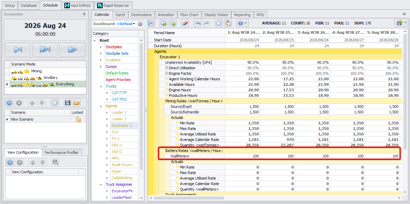The image size is (410, 204).
Task: Select the Mining scenario mode
Action: pyautogui.click(x=36, y=71)
